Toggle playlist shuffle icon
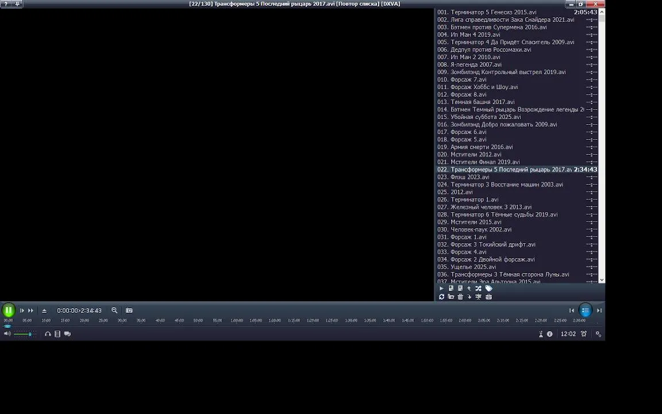662x414 pixels. pyautogui.click(x=478, y=289)
